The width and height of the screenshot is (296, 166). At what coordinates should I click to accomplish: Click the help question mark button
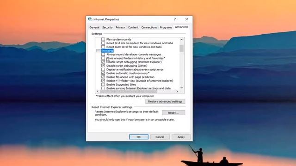tap(175, 19)
